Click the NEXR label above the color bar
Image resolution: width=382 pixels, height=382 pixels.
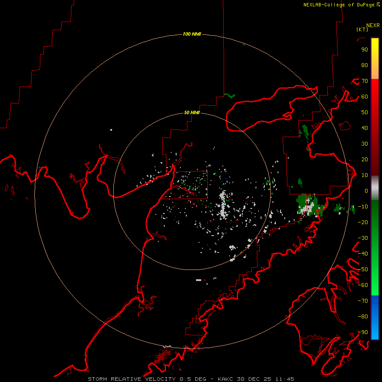tap(373, 25)
